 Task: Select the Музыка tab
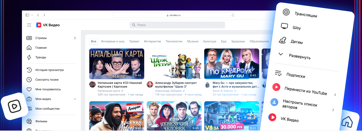193,41
